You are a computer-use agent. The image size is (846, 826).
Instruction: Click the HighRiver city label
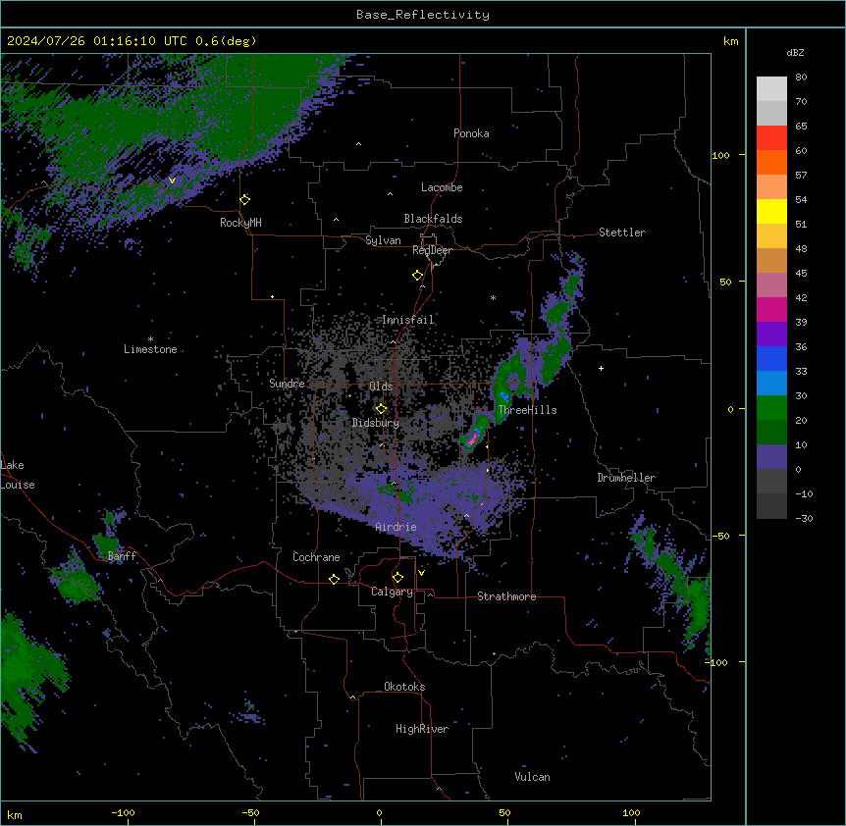422,729
